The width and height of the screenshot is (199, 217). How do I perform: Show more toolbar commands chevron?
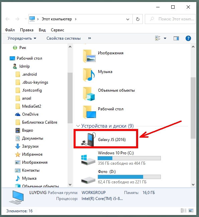(90, 38)
